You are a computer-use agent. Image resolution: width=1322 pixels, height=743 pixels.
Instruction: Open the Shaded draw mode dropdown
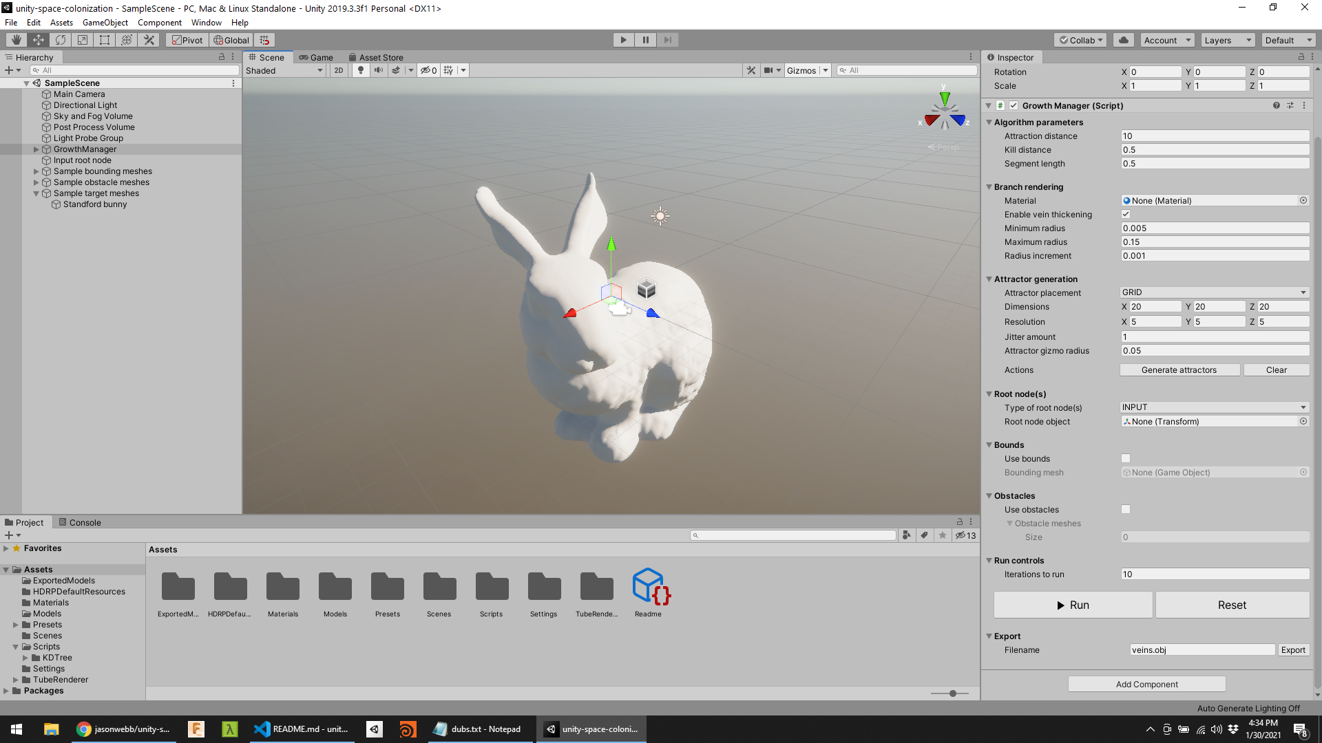(x=284, y=70)
